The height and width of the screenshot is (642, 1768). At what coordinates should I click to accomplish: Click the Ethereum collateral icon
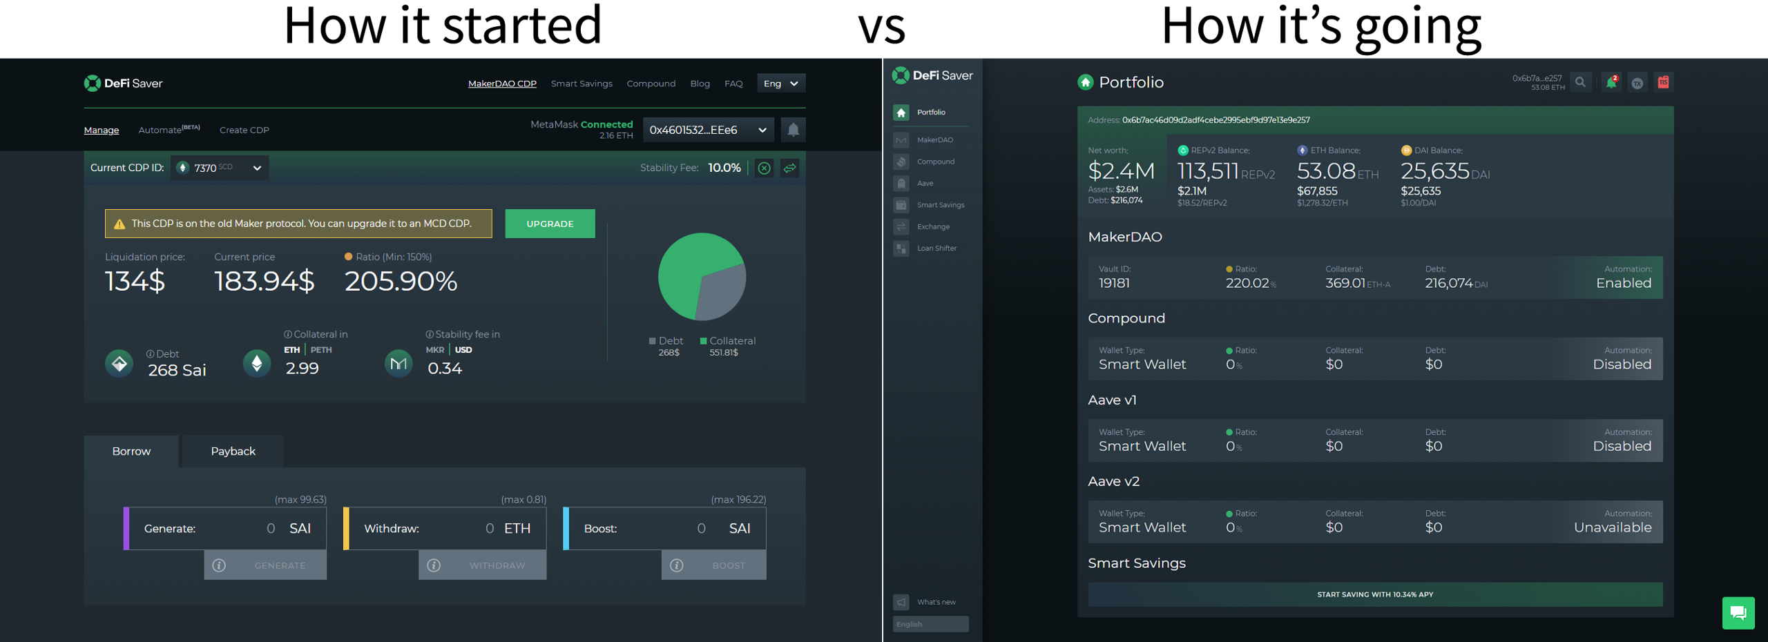(x=257, y=363)
